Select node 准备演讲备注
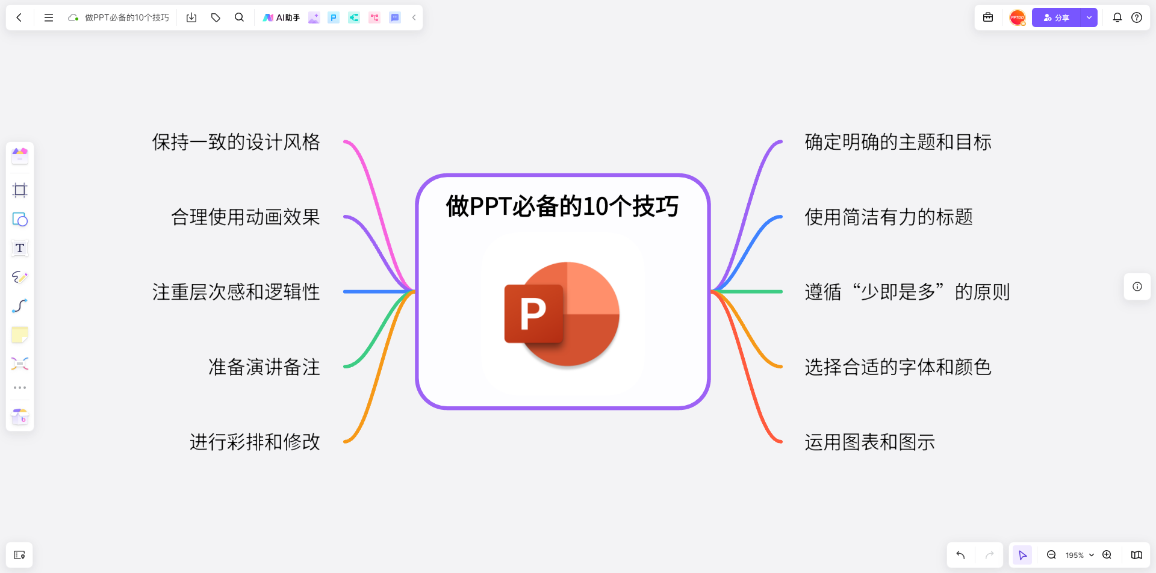 pyautogui.click(x=264, y=367)
